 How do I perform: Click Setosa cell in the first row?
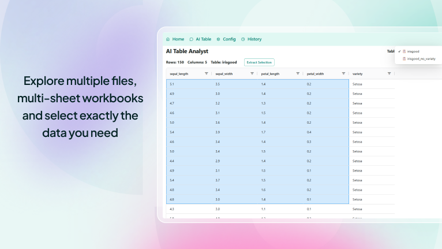pyautogui.click(x=357, y=84)
